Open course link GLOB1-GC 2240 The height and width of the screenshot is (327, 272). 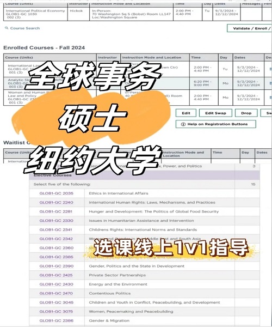tap(57, 202)
